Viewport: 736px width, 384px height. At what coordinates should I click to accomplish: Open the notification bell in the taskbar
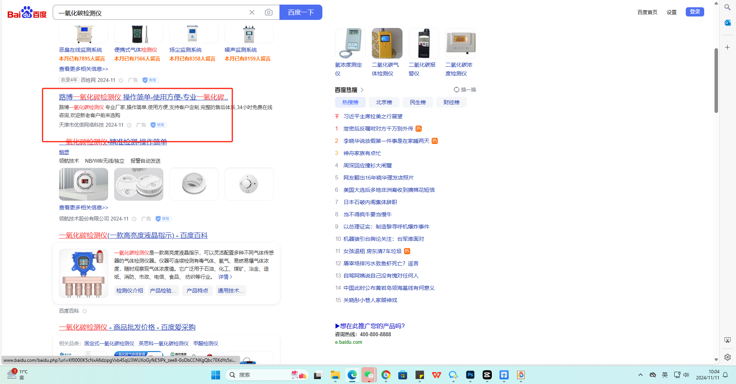[x=725, y=375]
